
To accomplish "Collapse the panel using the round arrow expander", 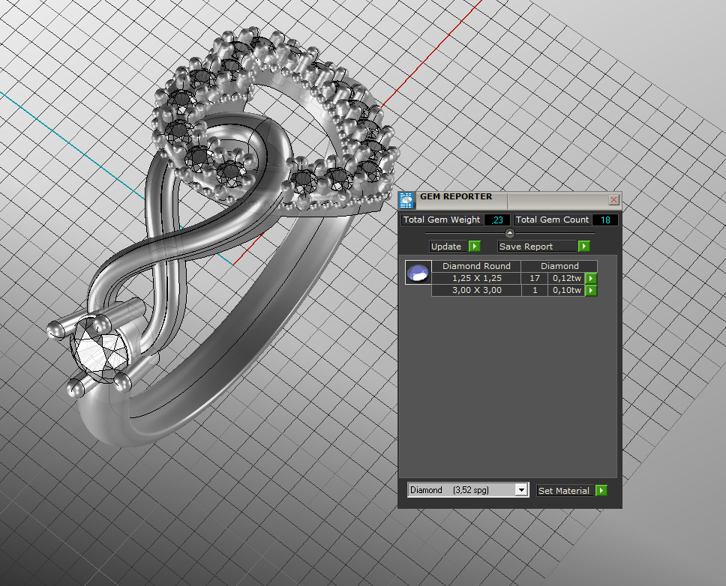I will click(x=510, y=232).
